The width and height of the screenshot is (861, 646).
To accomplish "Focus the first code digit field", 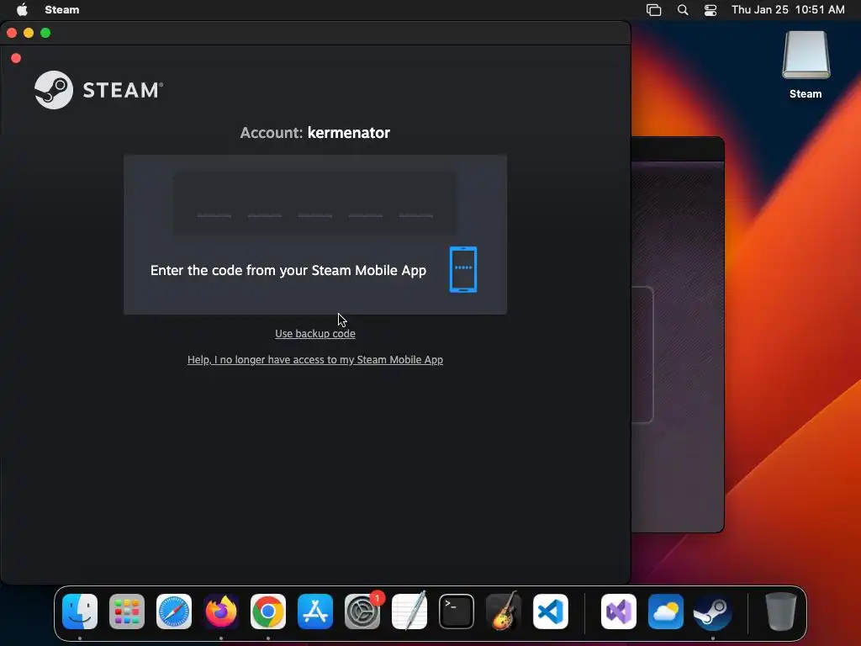I will click(214, 204).
